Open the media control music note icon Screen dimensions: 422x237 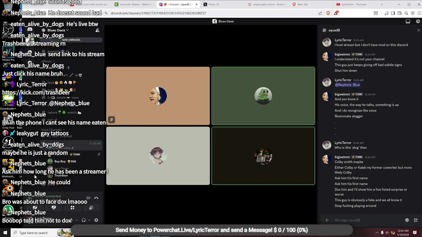(x=386, y=13)
